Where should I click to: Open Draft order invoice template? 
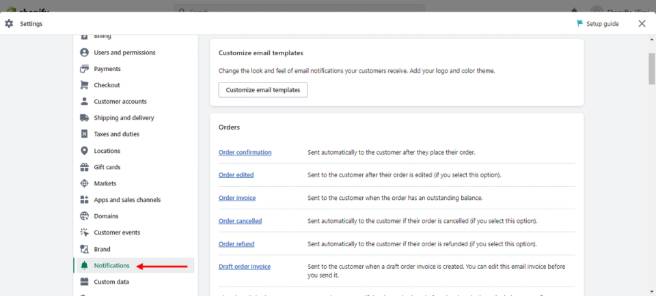(x=245, y=267)
